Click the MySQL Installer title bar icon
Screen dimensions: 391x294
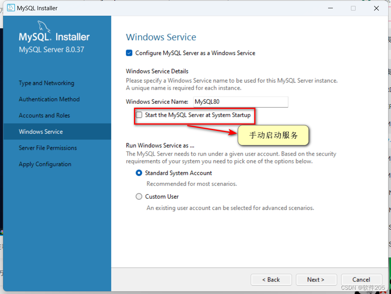(11, 8)
